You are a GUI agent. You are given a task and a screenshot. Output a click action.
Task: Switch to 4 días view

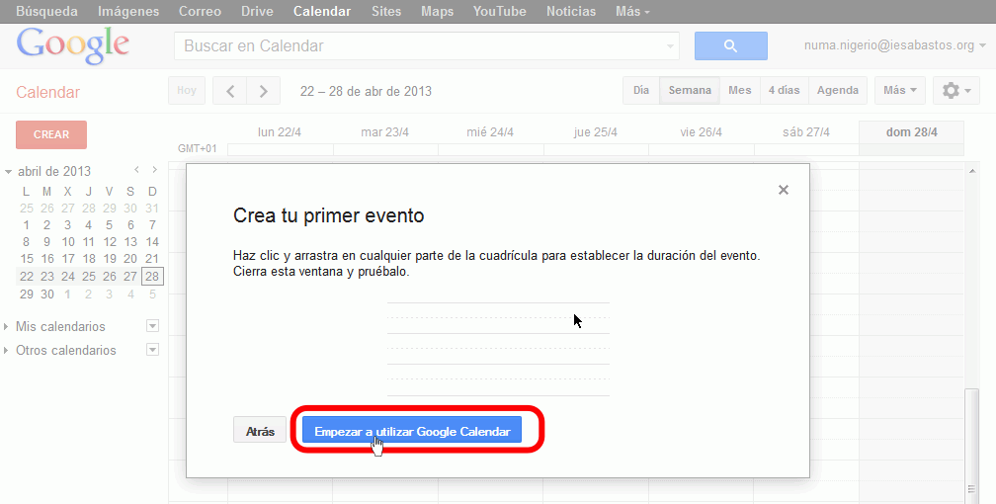coord(784,90)
